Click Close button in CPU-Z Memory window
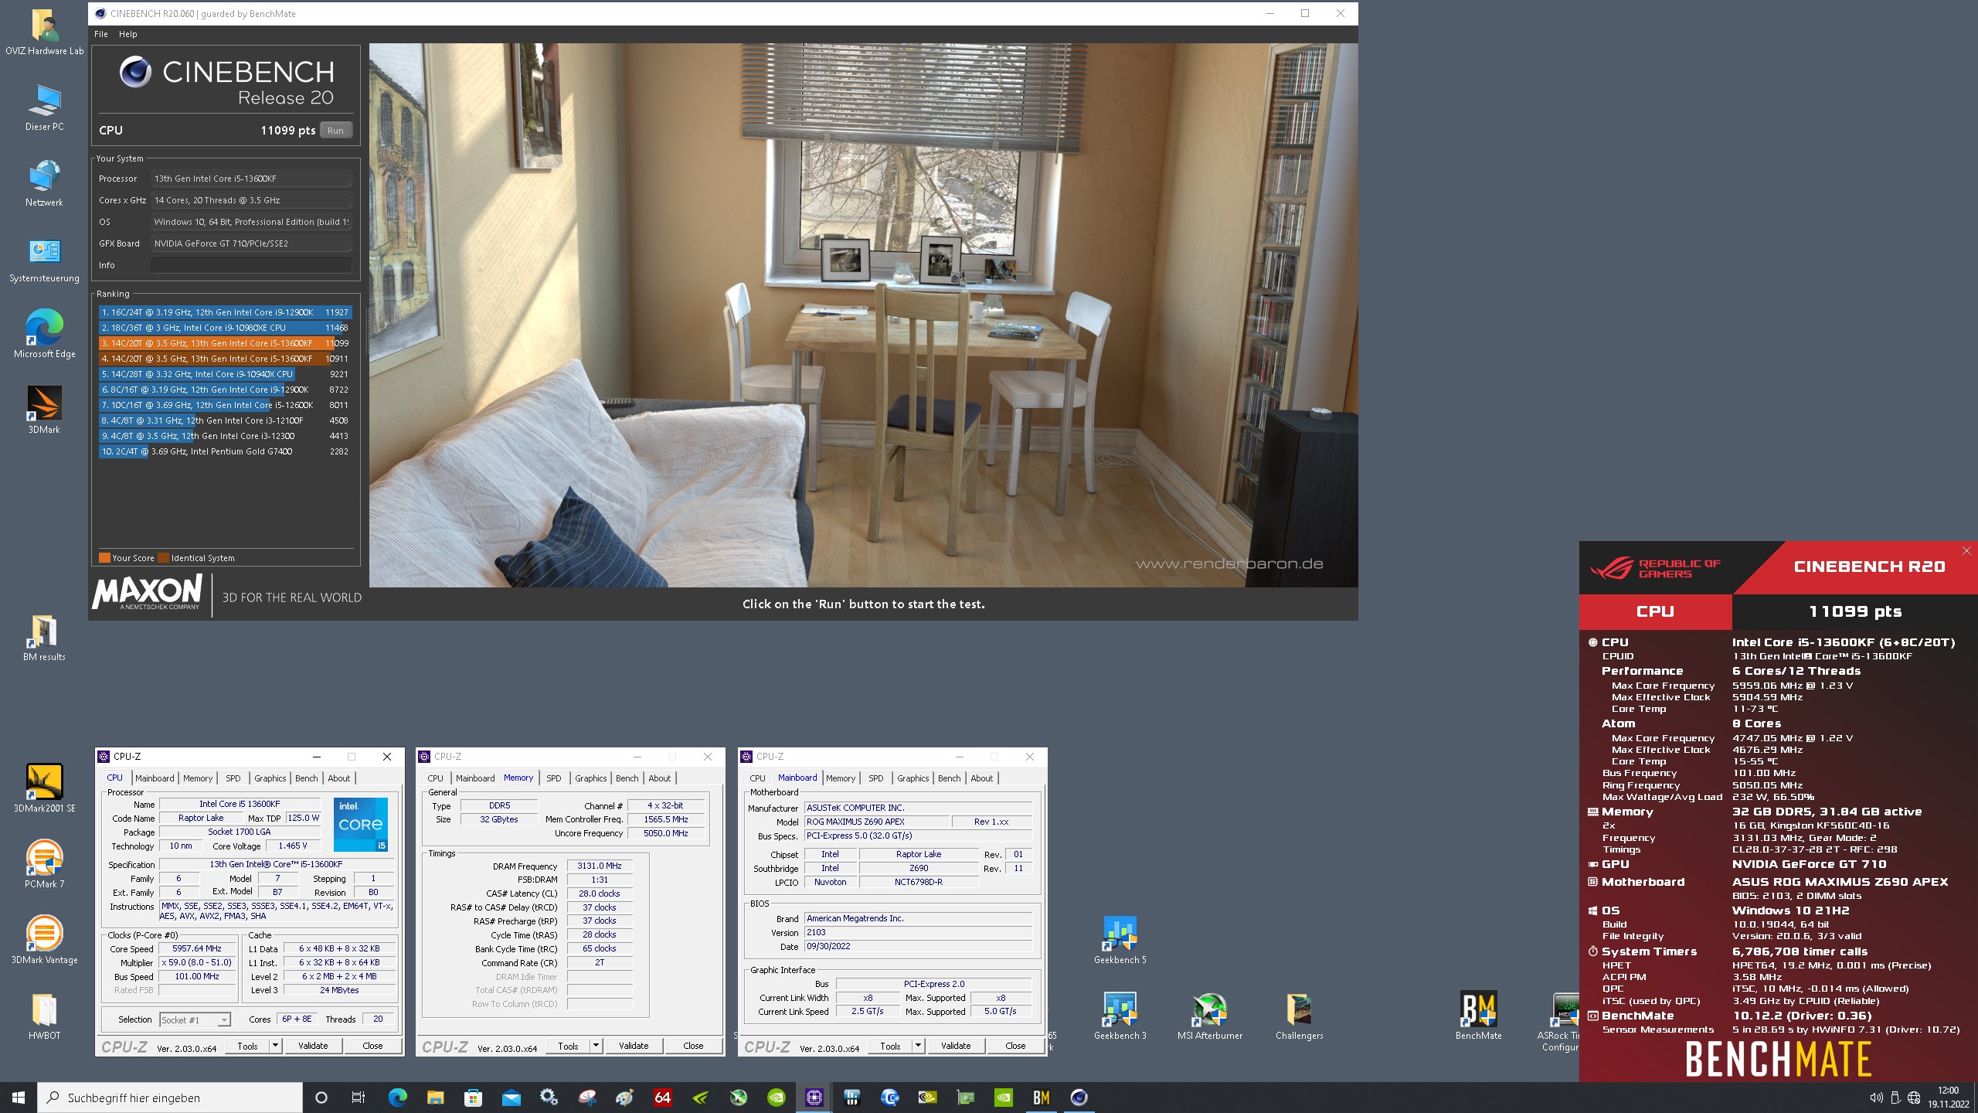 [x=693, y=1046]
